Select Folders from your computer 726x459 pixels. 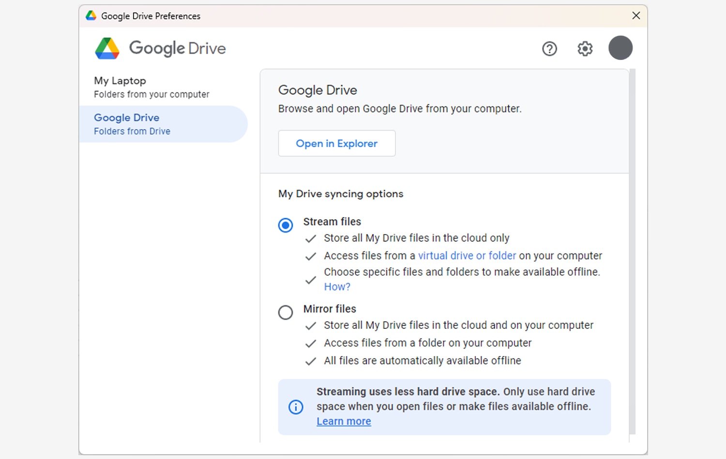tap(151, 94)
